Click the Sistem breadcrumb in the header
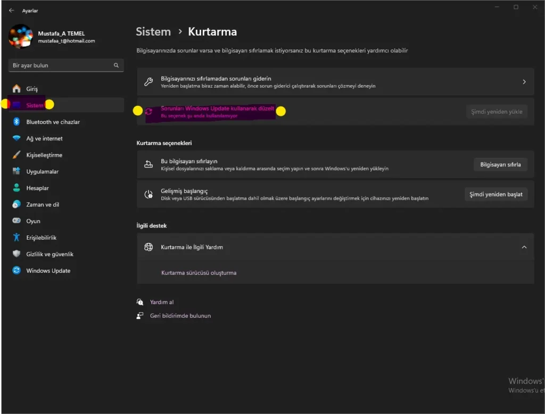The height and width of the screenshot is (414, 545). (x=153, y=31)
